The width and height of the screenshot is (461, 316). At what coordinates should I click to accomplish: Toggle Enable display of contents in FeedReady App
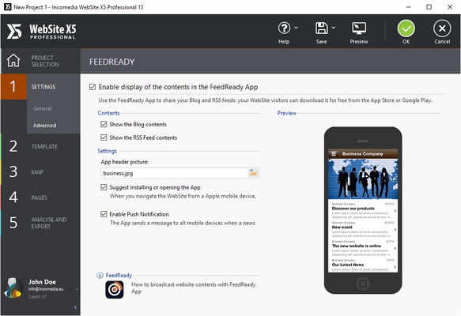pyautogui.click(x=93, y=87)
